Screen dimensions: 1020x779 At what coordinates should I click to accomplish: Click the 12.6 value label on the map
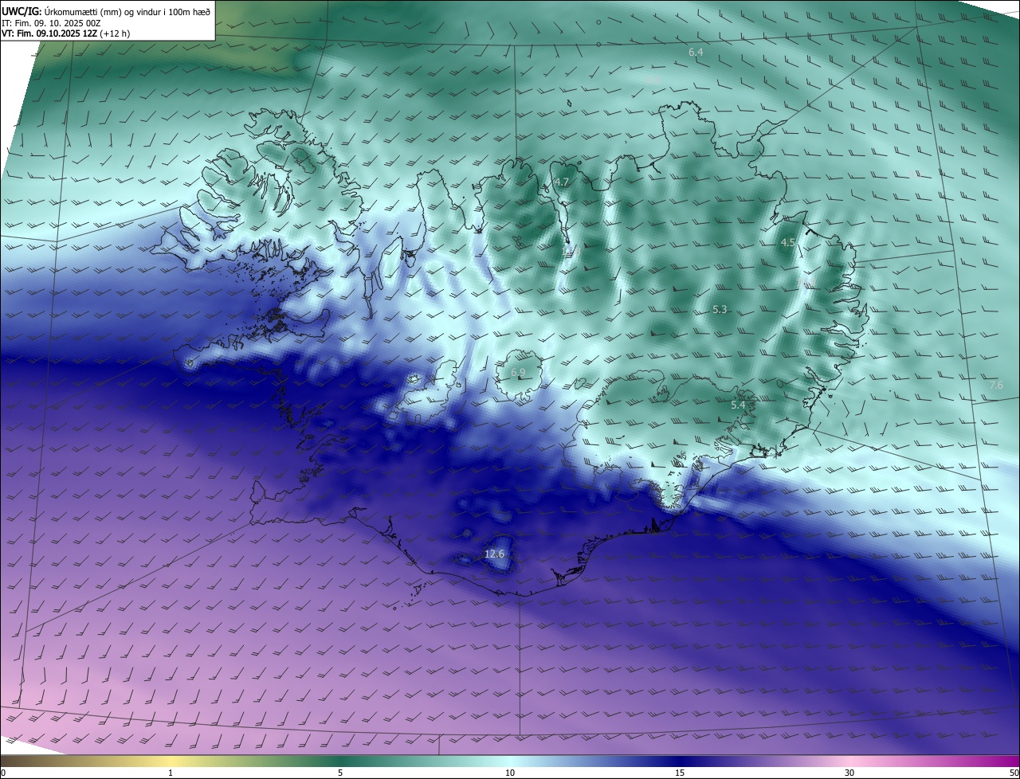point(495,554)
